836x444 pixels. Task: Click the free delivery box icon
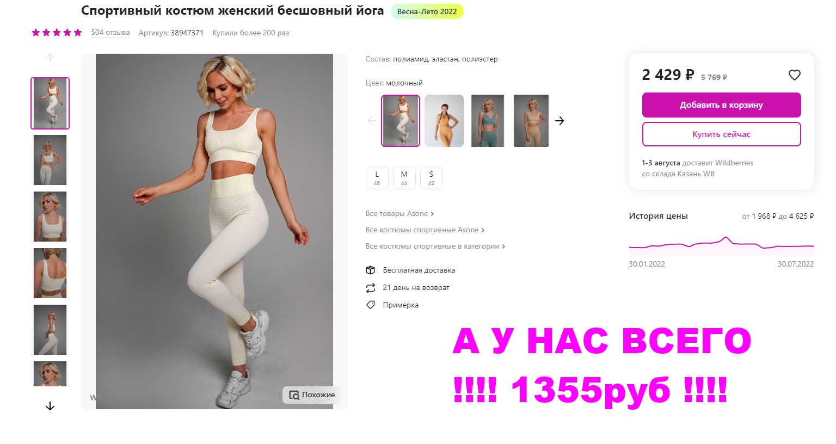(x=371, y=270)
